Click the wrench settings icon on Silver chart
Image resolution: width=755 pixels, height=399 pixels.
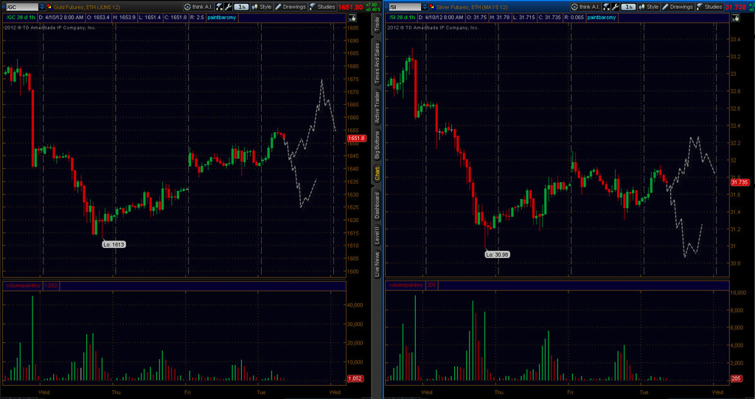coord(616,7)
